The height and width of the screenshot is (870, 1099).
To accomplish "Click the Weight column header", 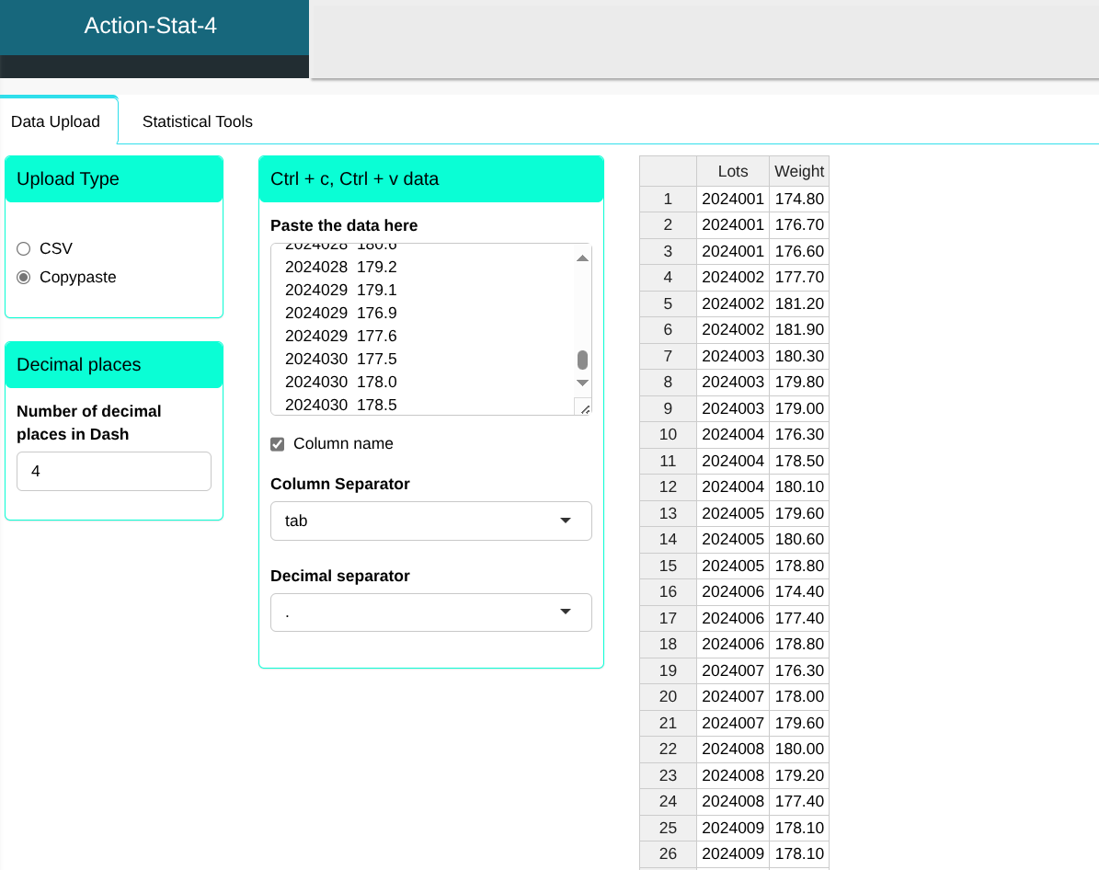I will click(799, 171).
